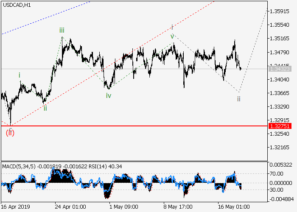
Task: Click the 1 May 09:00 date label
Action: click(123, 207)
